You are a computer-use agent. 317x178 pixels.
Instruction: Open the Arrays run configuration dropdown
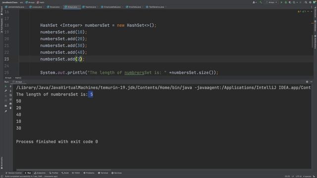272,2
